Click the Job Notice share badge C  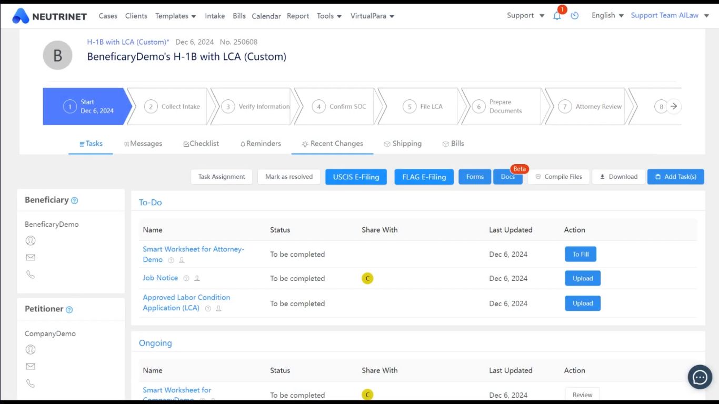(367, 278)
